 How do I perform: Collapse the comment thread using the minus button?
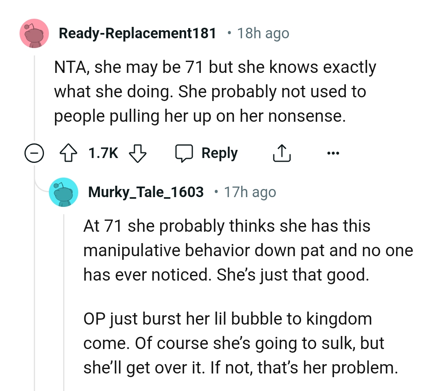point(34,153)
